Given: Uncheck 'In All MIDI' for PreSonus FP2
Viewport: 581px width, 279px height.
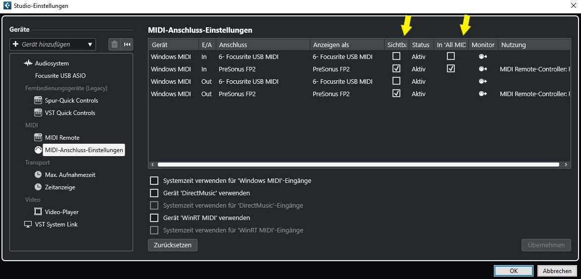Looking at the screenshot, I should point(450,69).
